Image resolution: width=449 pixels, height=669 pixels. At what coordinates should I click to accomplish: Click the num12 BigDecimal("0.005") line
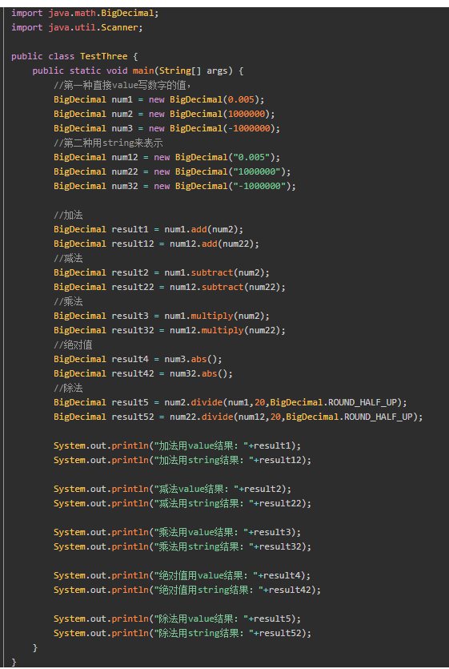(x=166, y=158)
